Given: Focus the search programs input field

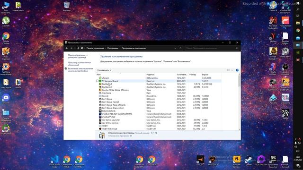Looking at the screenshot, I should click(212, 48).
